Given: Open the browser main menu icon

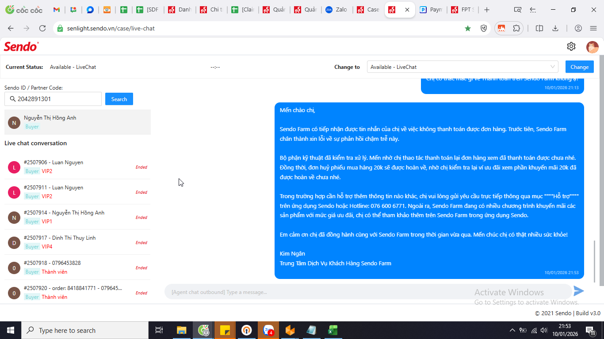Looking at the screenshot, I should [593, 28].
